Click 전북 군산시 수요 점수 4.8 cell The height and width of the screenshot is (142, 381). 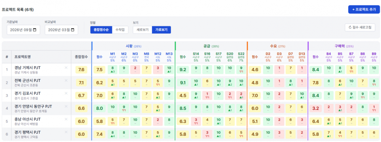[255, 83]
